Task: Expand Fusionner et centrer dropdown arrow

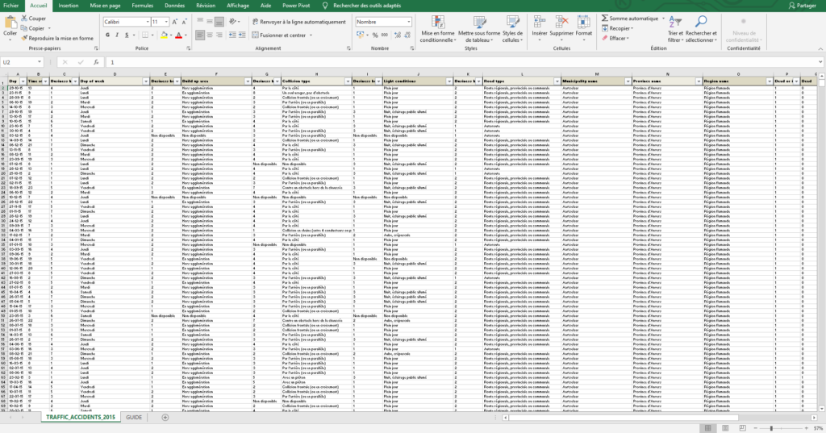Action: (311, 35)
